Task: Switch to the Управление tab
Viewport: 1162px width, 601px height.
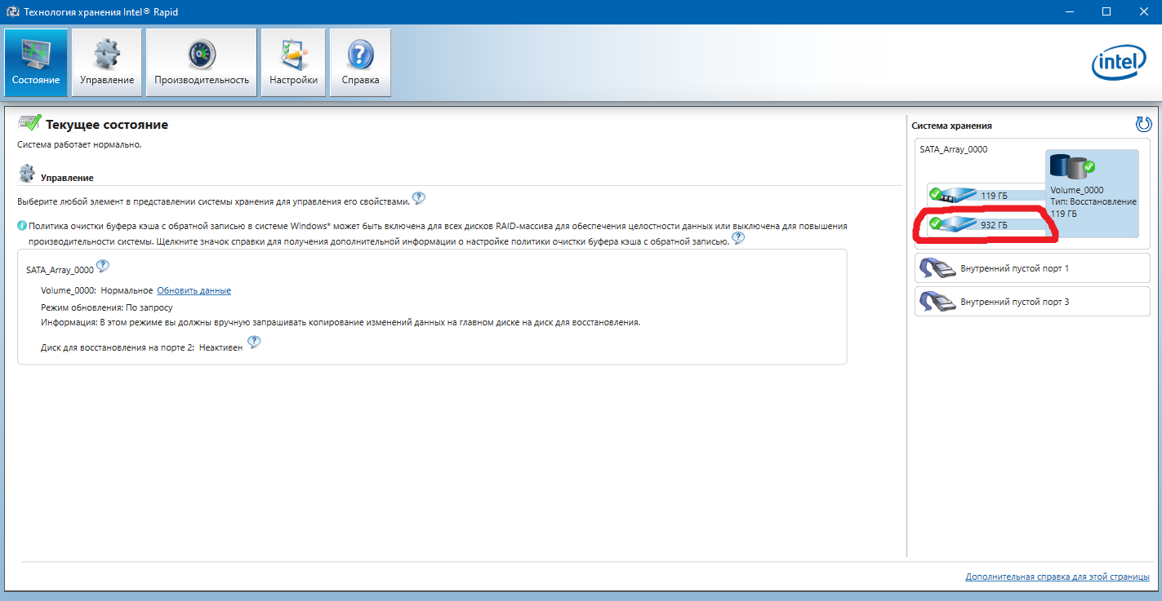Action: (107, 63)
